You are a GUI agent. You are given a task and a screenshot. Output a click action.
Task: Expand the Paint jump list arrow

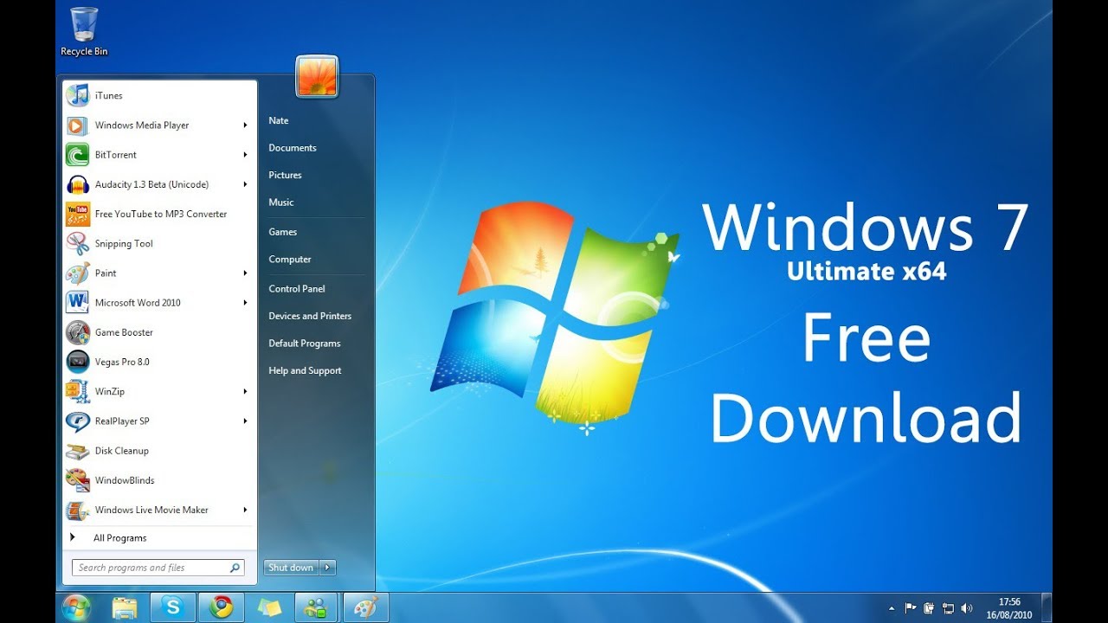(246, 273)
